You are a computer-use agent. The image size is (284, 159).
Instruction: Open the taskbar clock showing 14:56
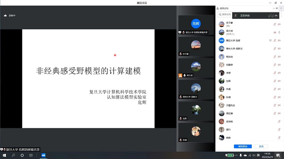point(267,155)
